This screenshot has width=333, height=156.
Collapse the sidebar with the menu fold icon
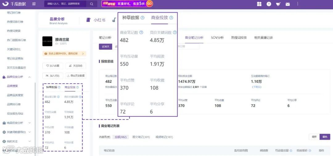click(x=34, y=4)
